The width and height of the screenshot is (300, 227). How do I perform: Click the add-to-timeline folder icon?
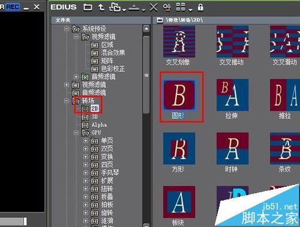[x=115, y=7]
